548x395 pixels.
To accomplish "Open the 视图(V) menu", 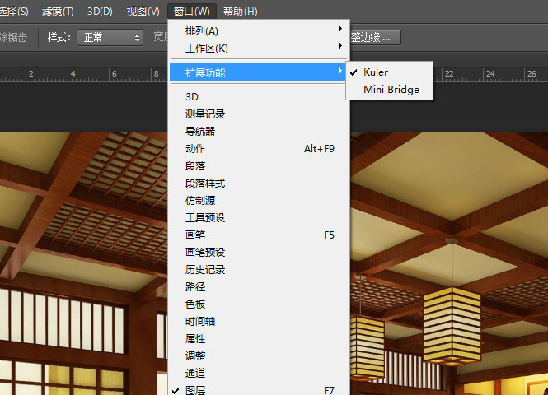I will (x=143, y=12).
